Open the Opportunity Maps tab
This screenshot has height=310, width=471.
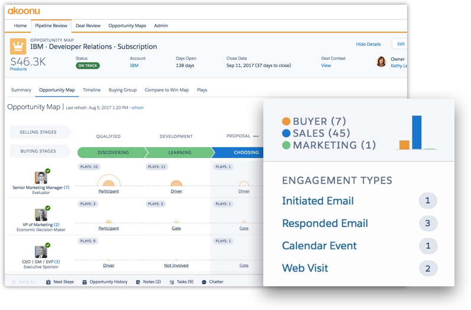127,26
